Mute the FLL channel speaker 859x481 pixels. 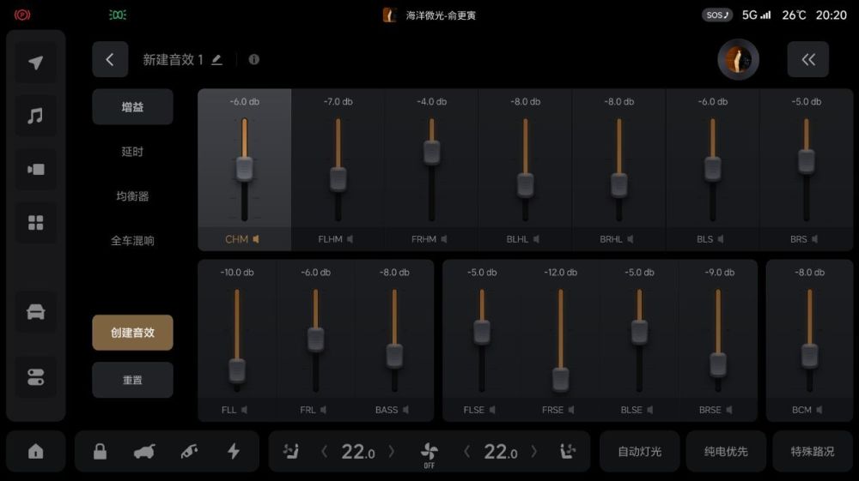pyautogui.click(x=244, y=410)
